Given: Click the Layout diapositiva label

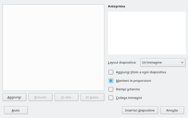Looking at the screenshot, I should pyautogui.click(x=122, y=62).
